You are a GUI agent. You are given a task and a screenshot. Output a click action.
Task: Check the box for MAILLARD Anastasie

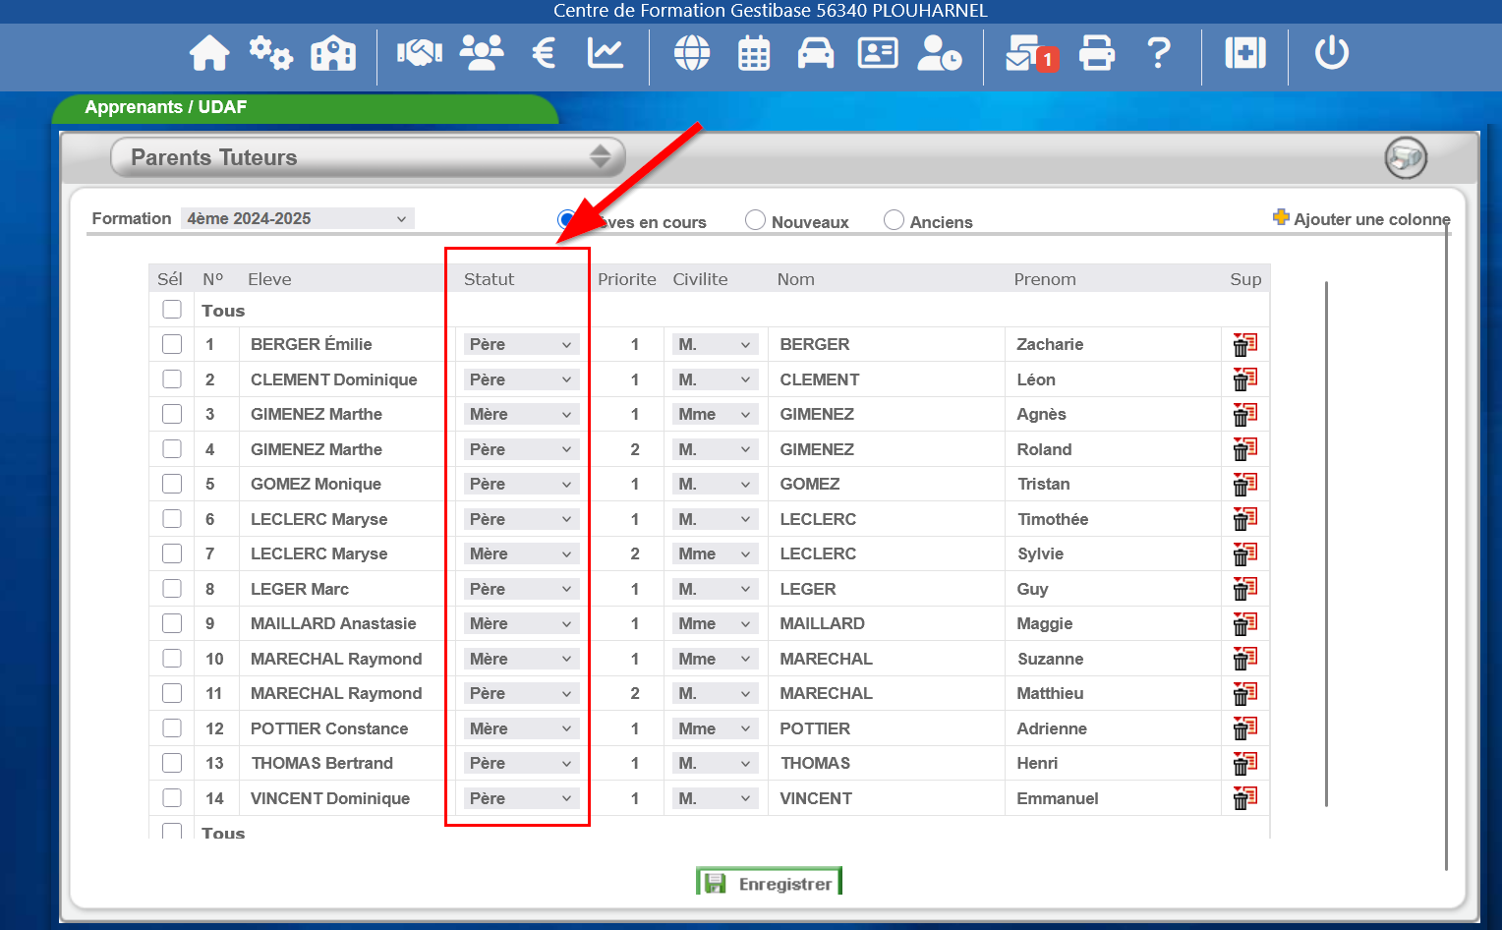172,623
